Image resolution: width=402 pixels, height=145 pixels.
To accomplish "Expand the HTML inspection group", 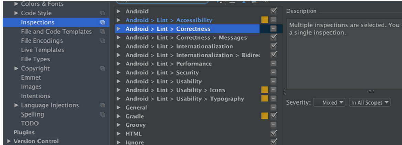I will tap(118, 134).
